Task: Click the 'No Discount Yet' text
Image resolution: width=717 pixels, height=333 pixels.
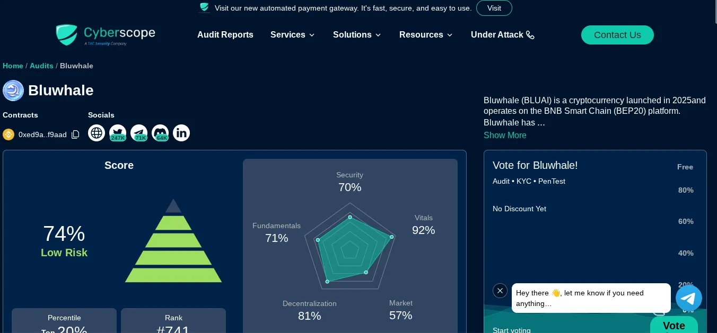Action: point(519,209)
